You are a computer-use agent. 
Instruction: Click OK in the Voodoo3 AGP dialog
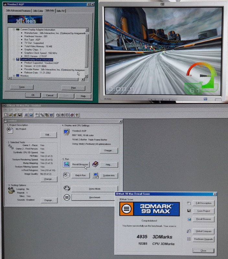(33, 95)
